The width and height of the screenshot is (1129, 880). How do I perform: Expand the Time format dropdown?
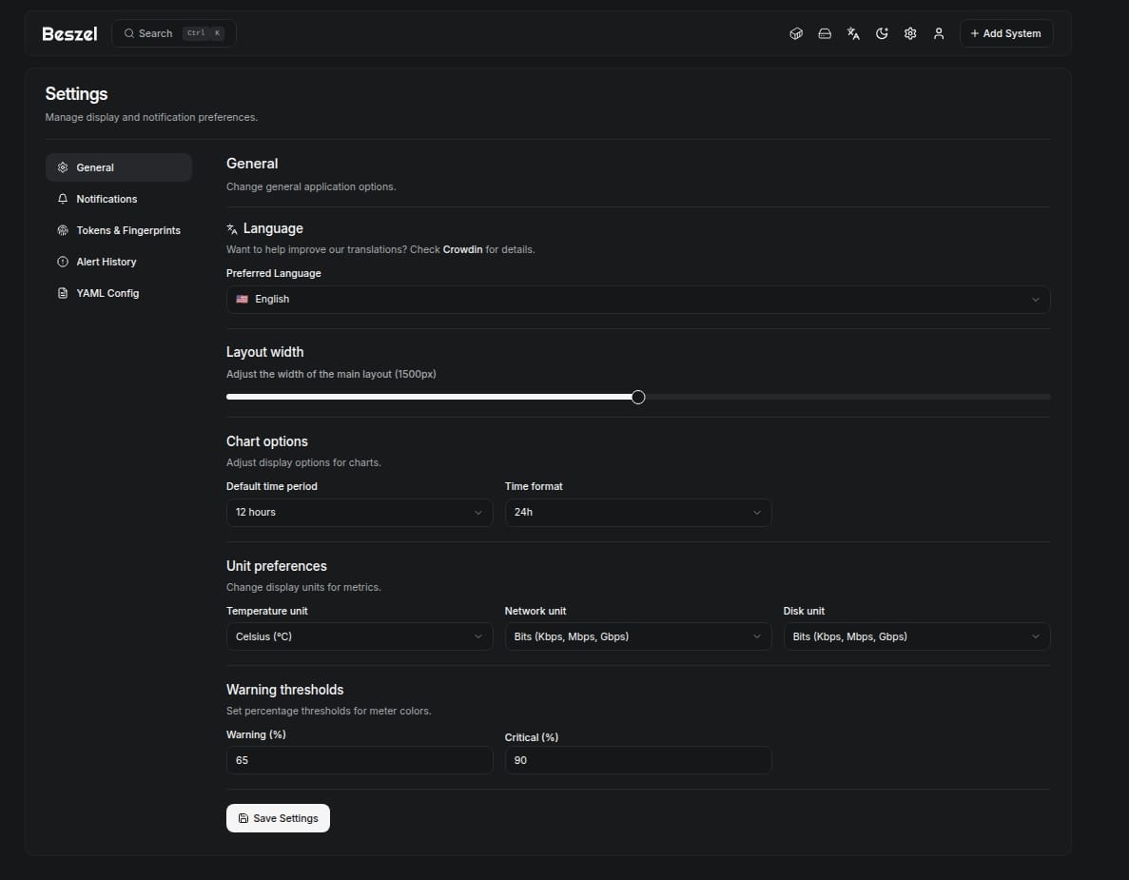coord(637,512)
